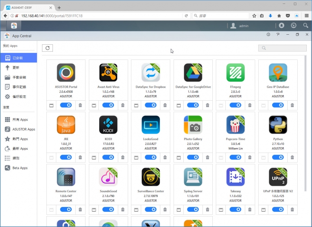Click the FFmpeg app icon

pyautogui.click(x=235, y=72)
